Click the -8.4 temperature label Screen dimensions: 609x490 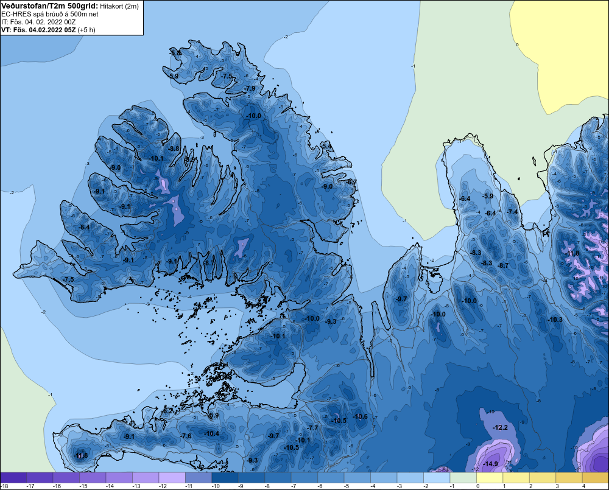pos(84,227)
